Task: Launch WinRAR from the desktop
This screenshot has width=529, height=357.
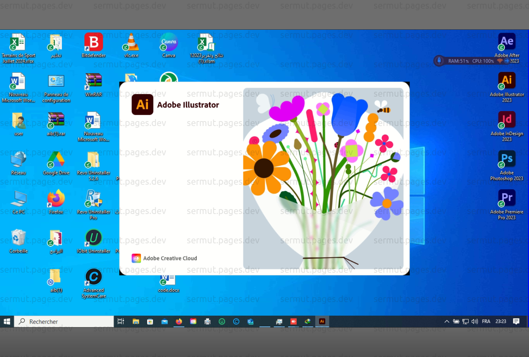Action: [x=93, y=81]
